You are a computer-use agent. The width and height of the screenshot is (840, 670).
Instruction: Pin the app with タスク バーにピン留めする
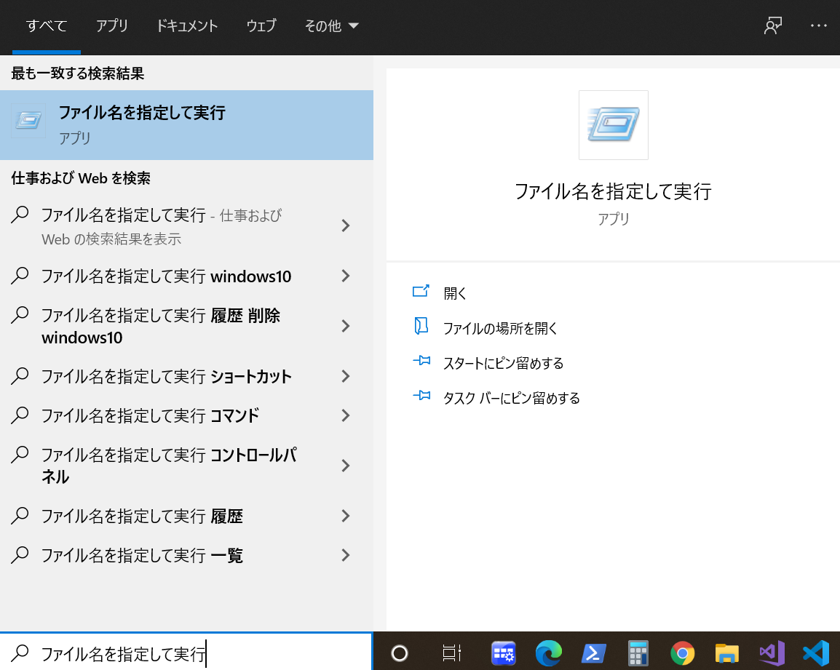click(x=511, y=398)
